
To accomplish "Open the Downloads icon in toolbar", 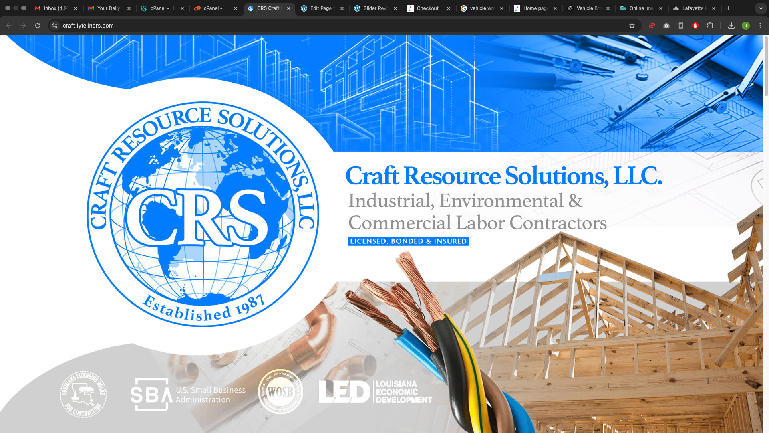I will (731, 26).
